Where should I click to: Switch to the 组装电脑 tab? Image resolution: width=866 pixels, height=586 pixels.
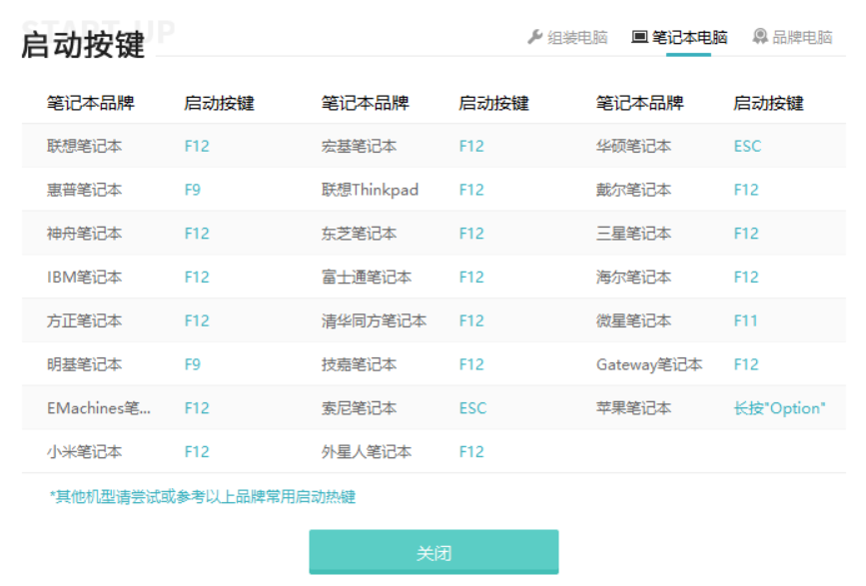pyautogui.click(x=567, y=38)
